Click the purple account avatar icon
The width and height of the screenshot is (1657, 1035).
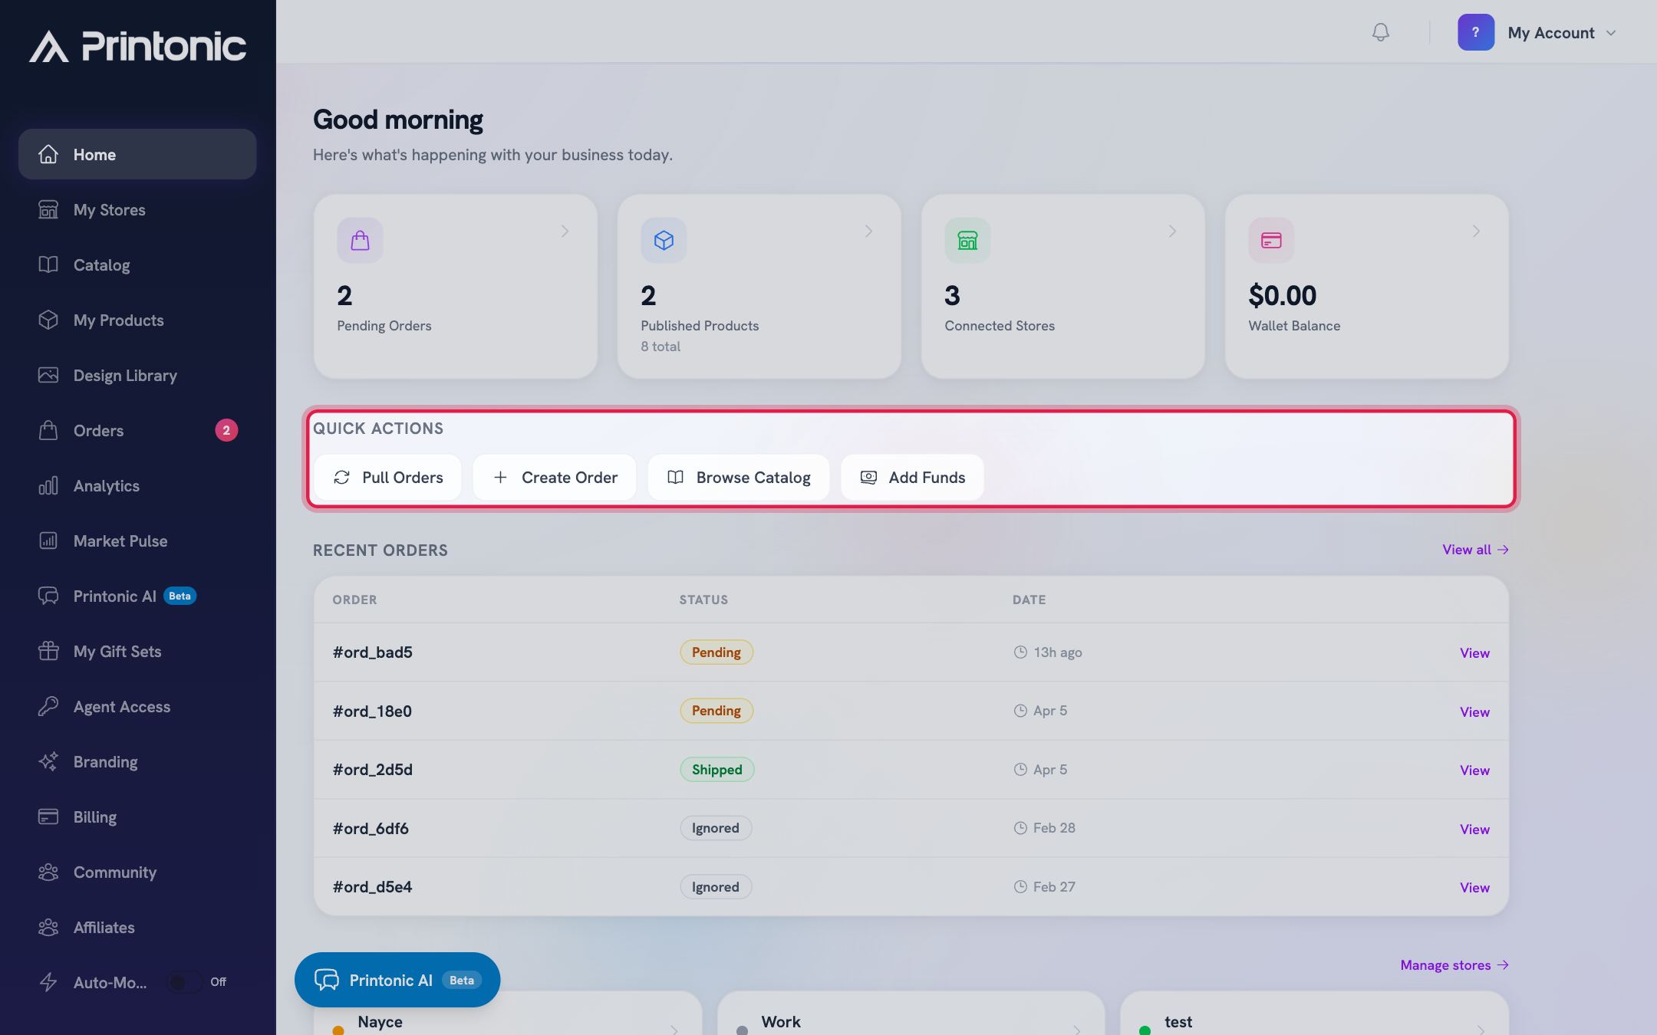point(1476,32)
